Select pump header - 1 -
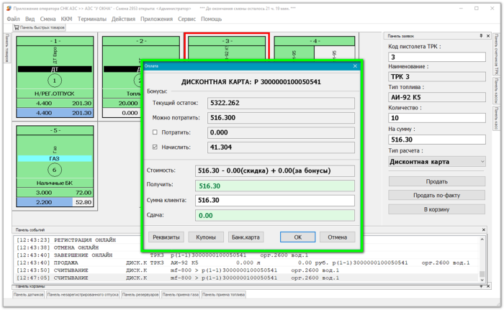 (55, 41)
